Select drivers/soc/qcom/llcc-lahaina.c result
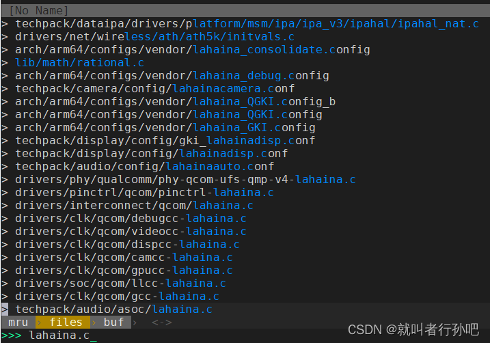 [121, 284]
